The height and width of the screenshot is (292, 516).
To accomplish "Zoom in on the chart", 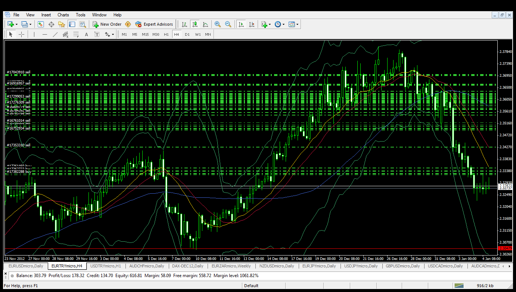I will (x=218, y=24).
